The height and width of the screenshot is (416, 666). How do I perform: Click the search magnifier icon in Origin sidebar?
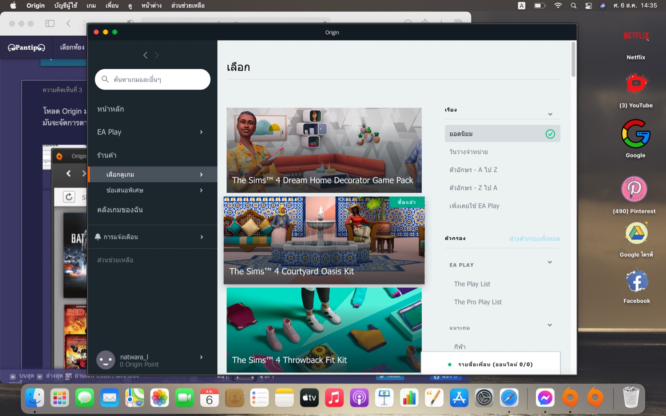[105, 79]
